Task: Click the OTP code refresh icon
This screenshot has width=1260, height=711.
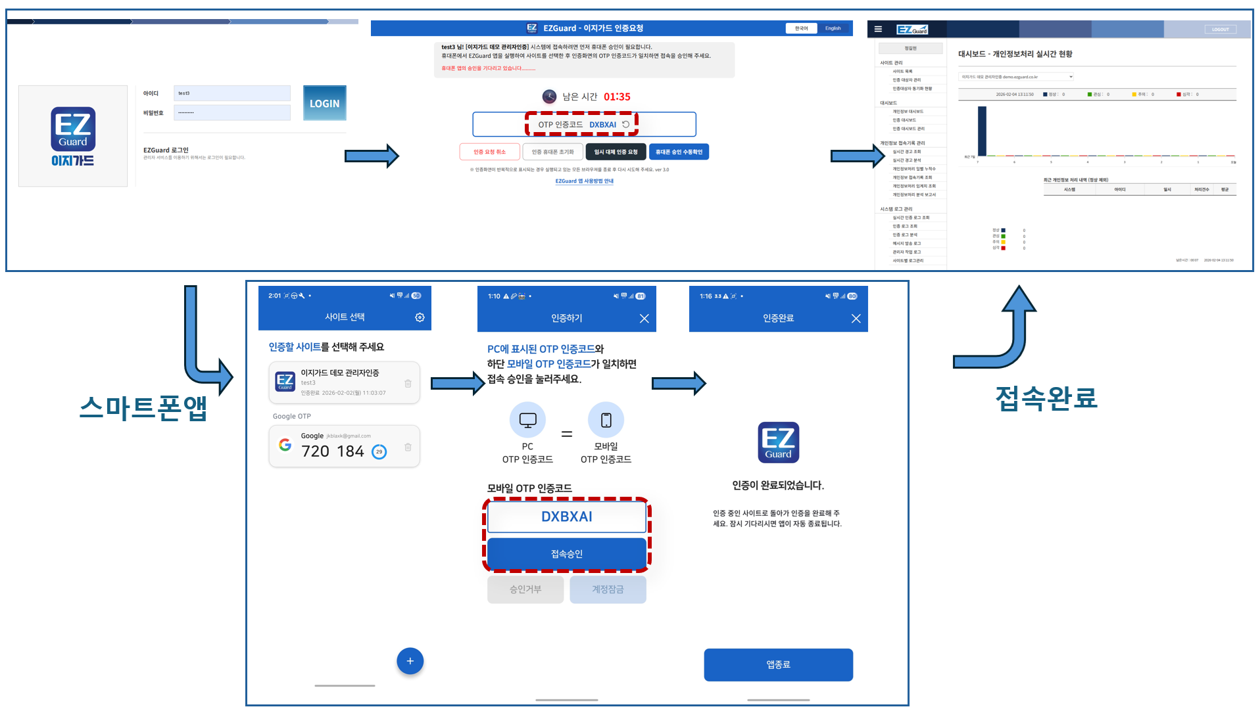Action: point(626,124)
